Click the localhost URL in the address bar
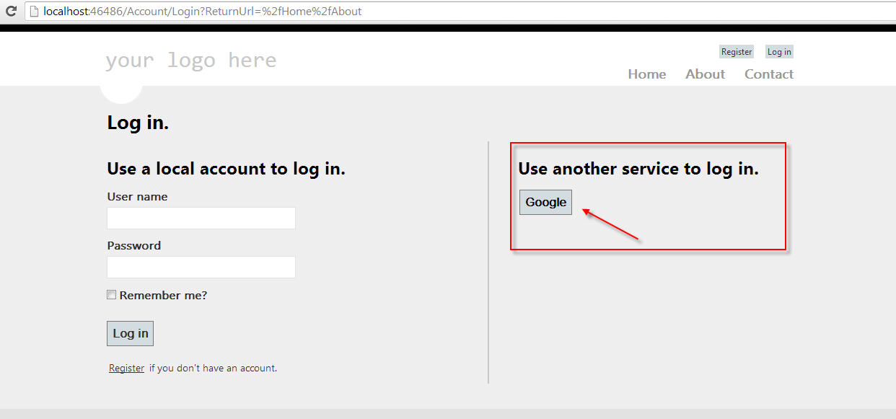This screenshot has height=419, width=896. tap(202, 12)
